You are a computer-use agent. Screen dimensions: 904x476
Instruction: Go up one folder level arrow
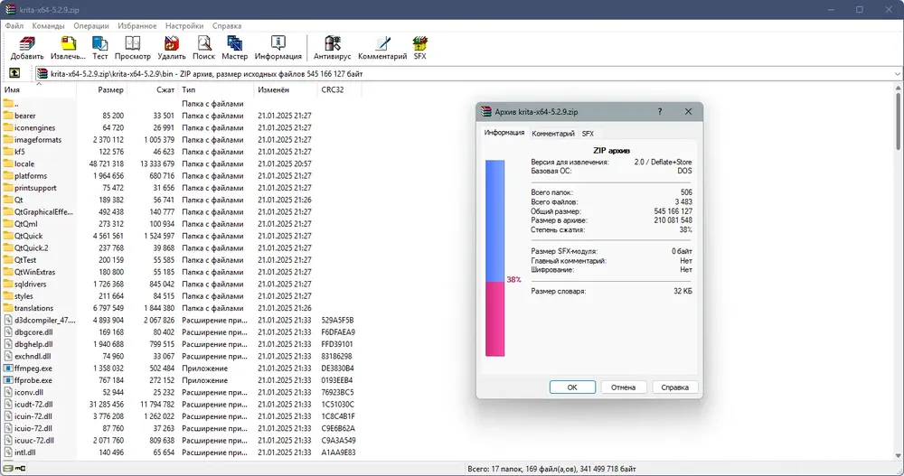14,73
